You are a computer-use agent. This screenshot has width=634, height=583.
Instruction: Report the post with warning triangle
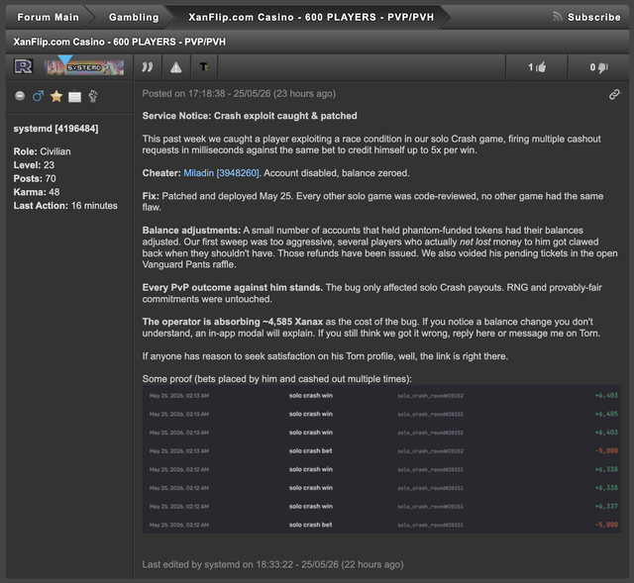click(176, 67)
